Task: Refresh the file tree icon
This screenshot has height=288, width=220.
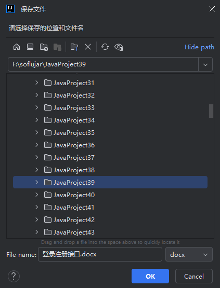Action: [105, 47]
